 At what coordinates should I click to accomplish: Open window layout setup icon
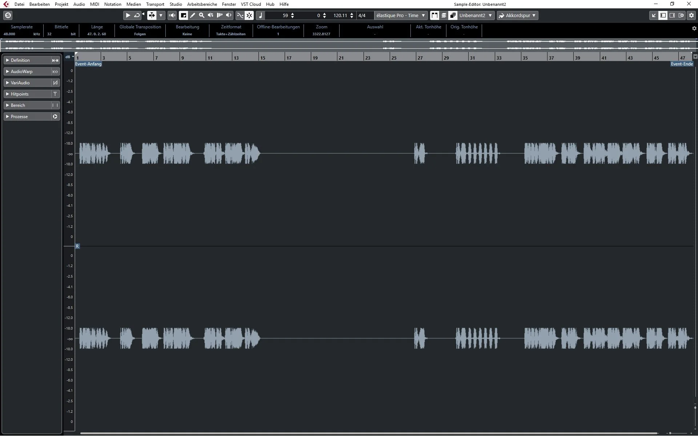coord(681,15)
